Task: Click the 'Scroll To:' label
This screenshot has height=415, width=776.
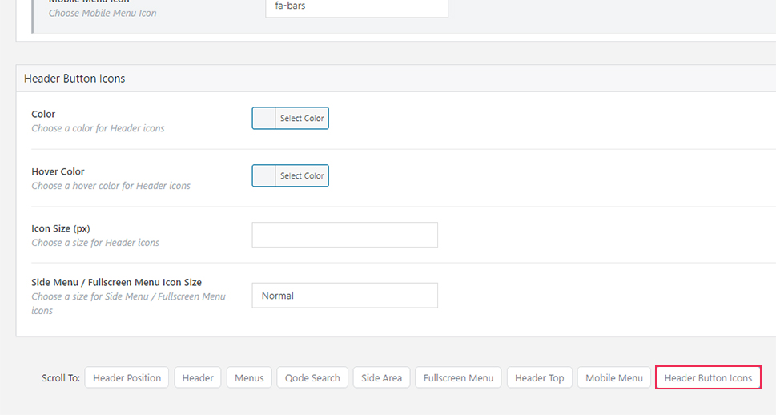Action: pos(61,378)
